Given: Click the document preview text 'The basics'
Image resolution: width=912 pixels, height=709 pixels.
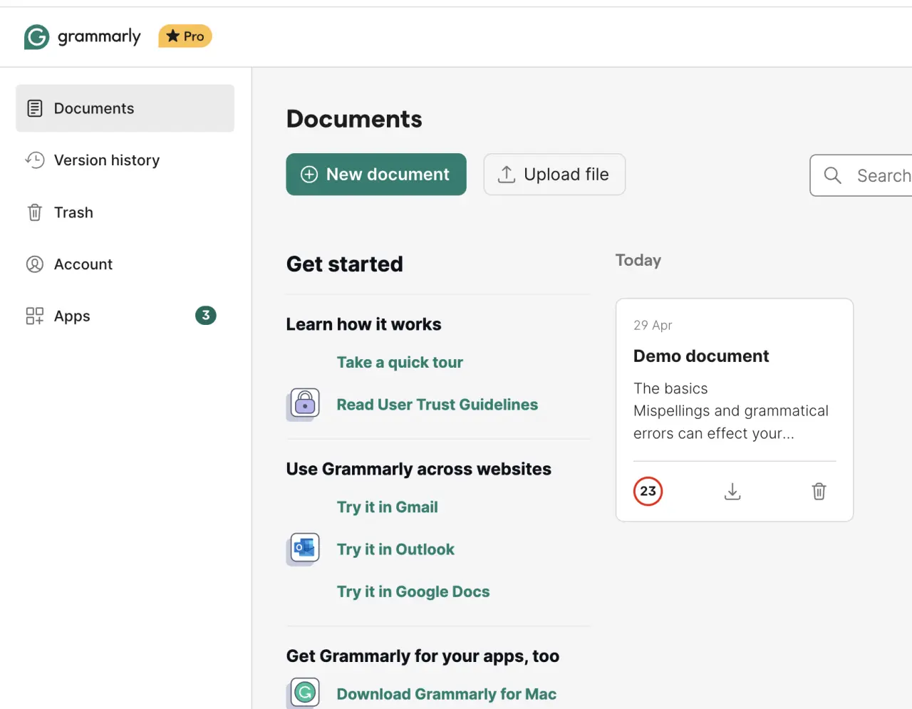Looking at the screenshot, I should [670, 388].
